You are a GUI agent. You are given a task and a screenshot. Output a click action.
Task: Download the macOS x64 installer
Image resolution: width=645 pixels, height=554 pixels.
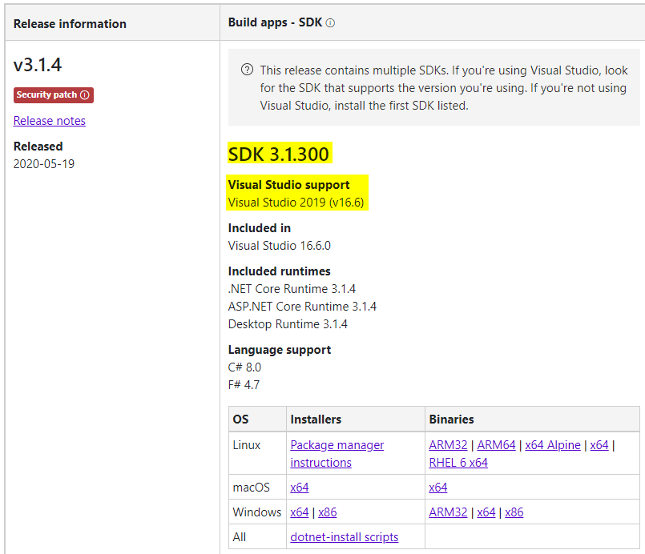pyautogui.click(x=299, y=487)
